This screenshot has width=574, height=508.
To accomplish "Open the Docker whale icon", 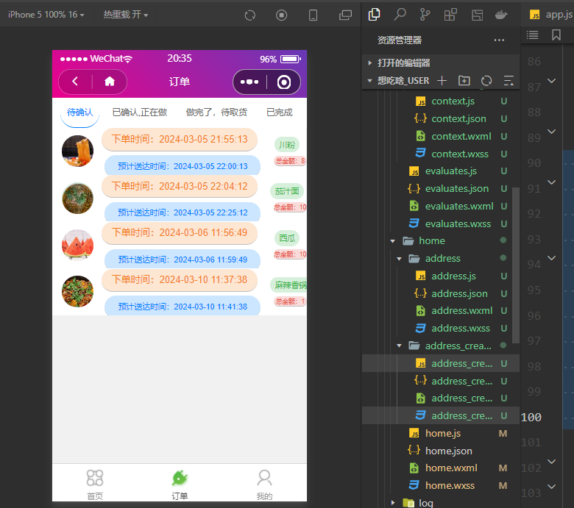I will point(501,15).
